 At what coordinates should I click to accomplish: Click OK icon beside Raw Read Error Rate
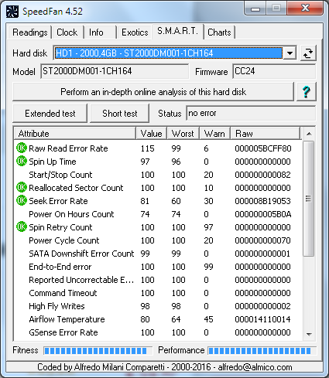22,148
